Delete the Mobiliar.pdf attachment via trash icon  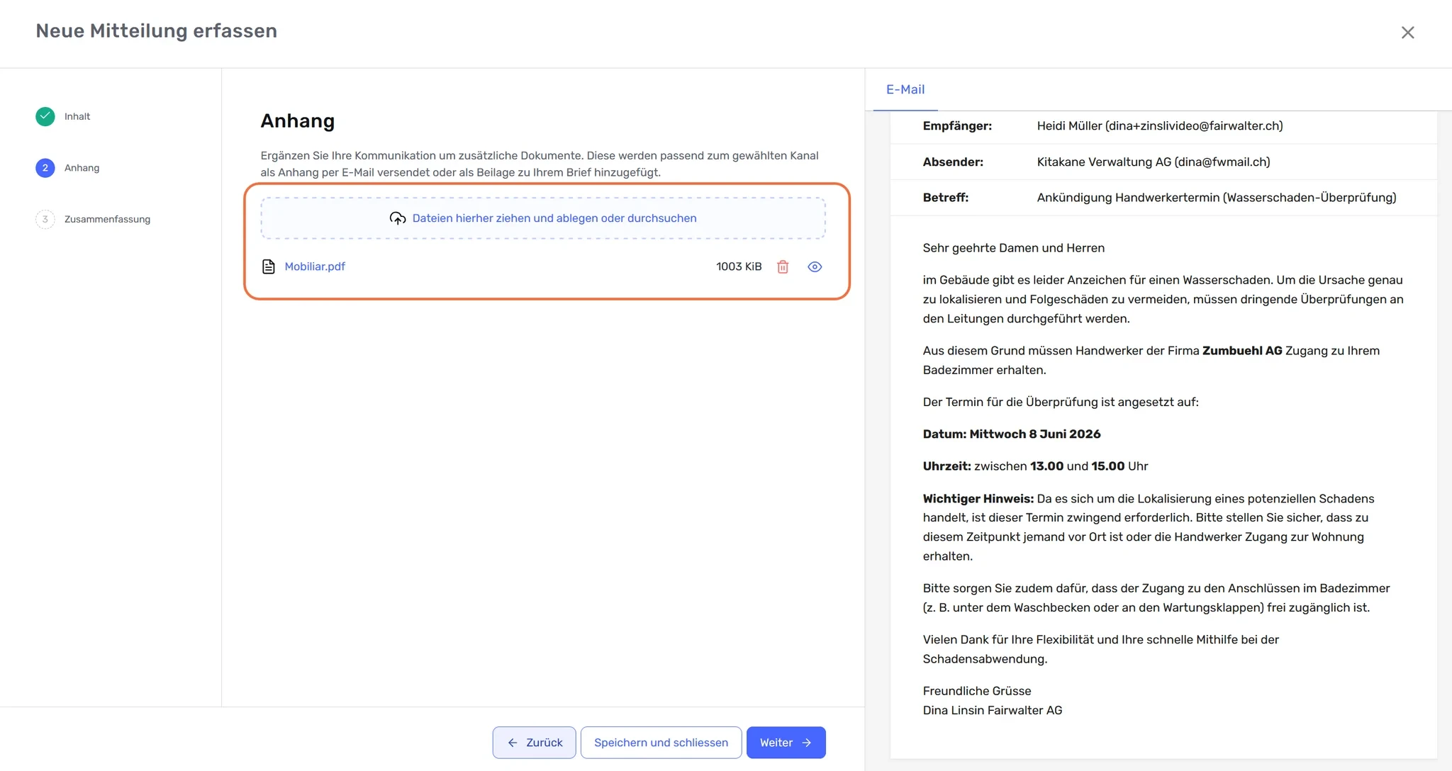pyautogui.click(x=783, y=267)
